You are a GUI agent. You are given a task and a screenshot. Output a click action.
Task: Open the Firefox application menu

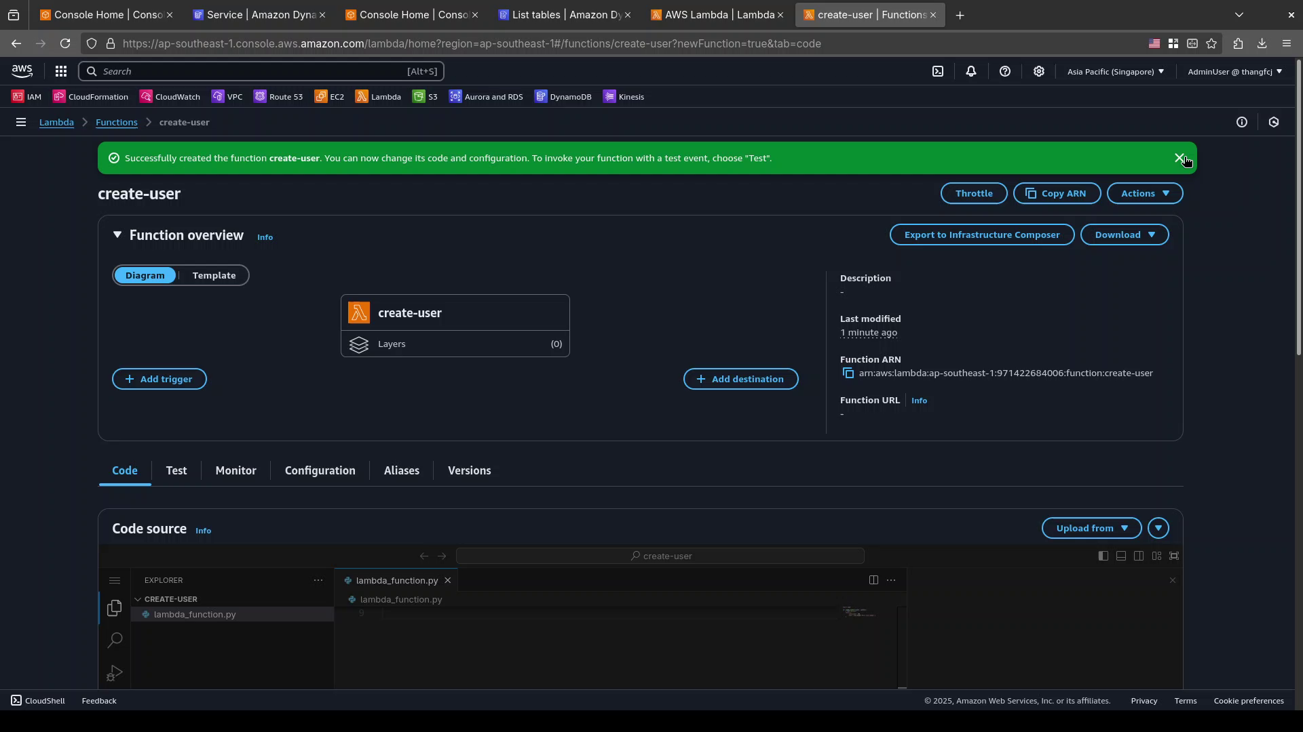[1287, 43]
